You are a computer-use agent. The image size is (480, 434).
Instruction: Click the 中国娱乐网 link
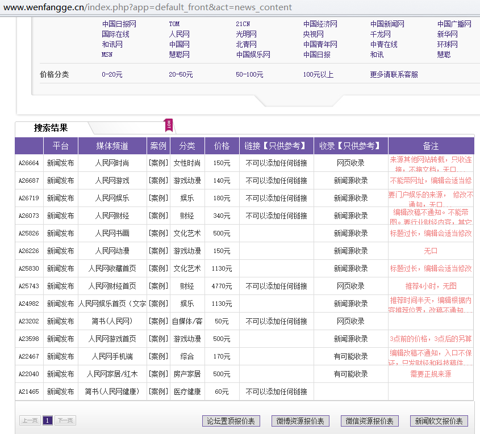(x=253, y=54)
